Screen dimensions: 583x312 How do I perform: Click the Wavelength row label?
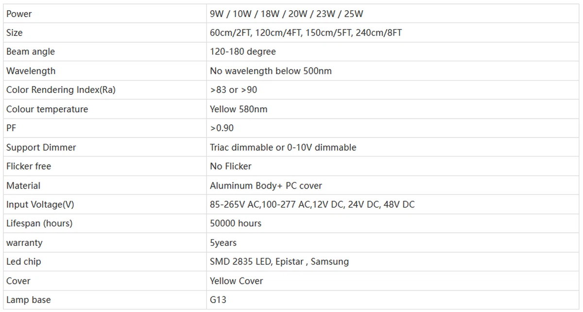click(x=31, y=71)
